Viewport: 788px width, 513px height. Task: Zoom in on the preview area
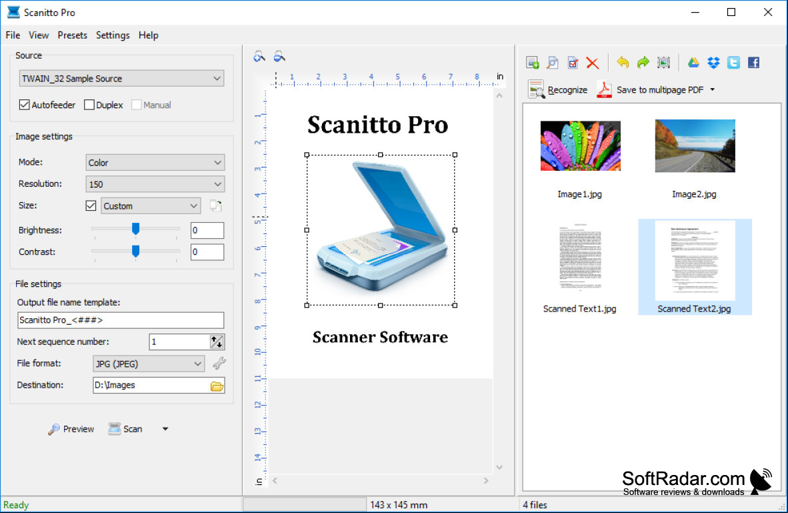pyautogui.click(x=259, y=57)
